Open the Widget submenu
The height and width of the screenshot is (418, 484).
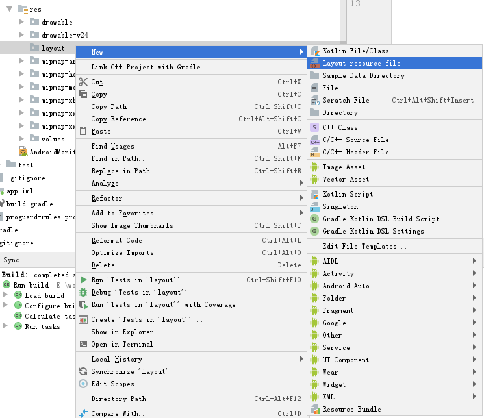(395, 384)
